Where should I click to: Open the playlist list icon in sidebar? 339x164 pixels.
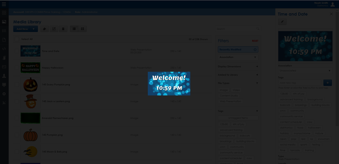click(4, 31)
